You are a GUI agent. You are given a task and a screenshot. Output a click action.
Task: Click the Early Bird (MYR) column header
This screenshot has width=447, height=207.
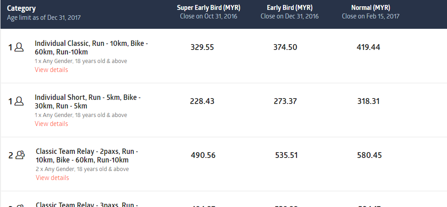pyautogui.click(x=289, y=8)
